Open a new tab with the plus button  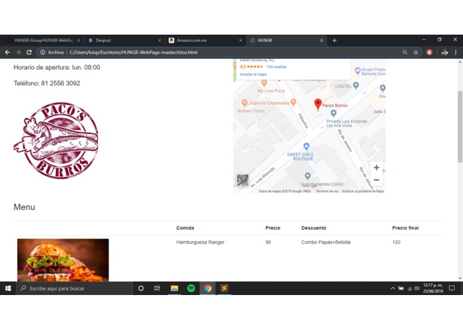point(334,41)
